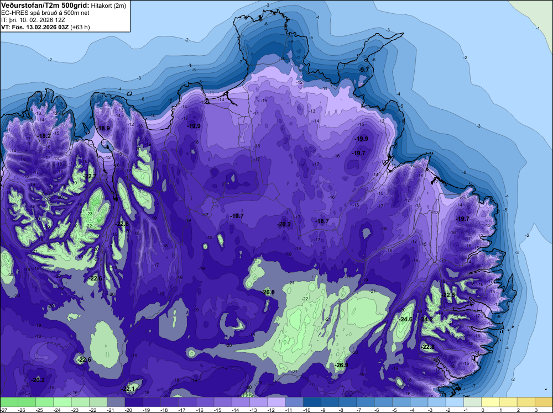Pick the gray-blue legend swatch labelled -21
Image resolution: width=553 pixels, height=413 pixels.
click(116, 402)
